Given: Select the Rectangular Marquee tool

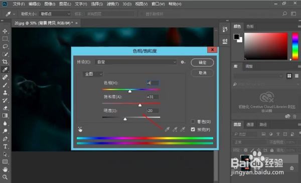Looking at the screenshot, I should tap(5, 38).
